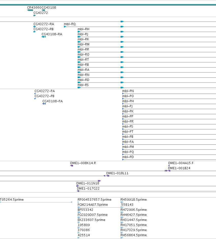Image resolution: width=216 pixels, height=239 pixels.
Task: Select the mbl-PN protein
Action: click(x=128, y=91)
